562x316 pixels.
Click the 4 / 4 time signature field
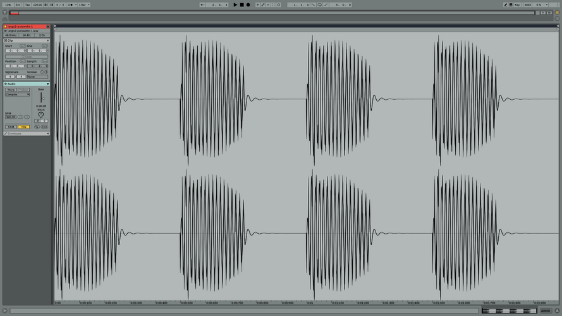(x=60, y=4)
